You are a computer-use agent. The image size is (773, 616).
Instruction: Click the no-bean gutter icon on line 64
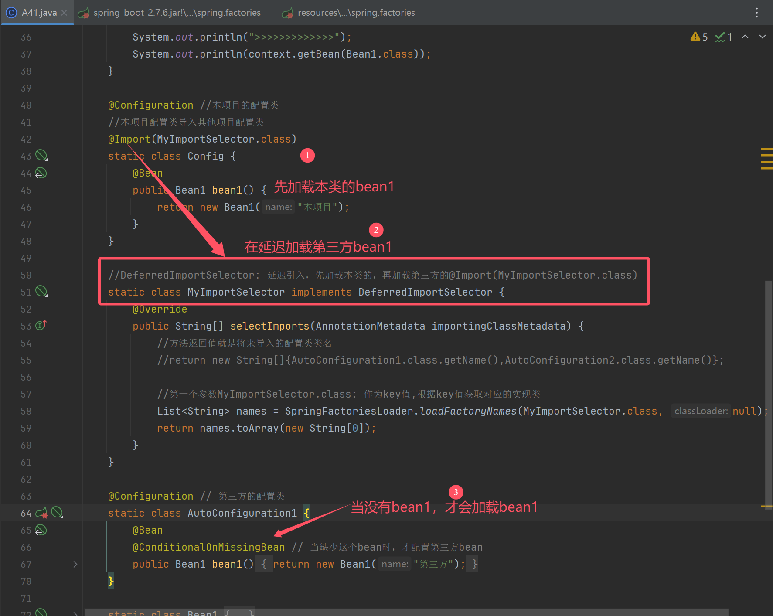tap(57, 513)
